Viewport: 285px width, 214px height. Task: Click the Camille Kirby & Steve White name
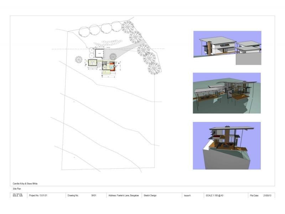tap(25, 184)
